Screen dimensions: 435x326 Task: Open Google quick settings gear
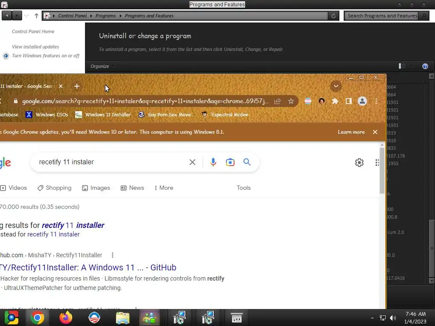click(x=359, y=163)
